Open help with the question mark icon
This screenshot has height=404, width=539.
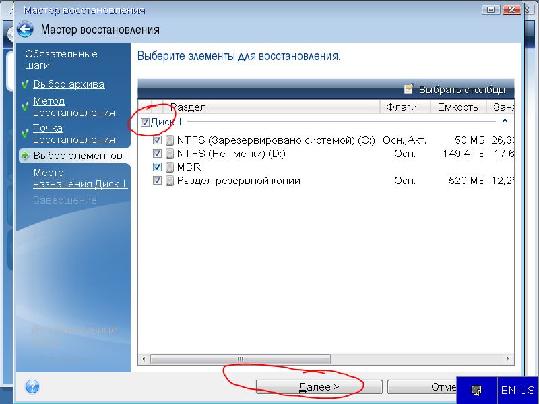[32, 386]
